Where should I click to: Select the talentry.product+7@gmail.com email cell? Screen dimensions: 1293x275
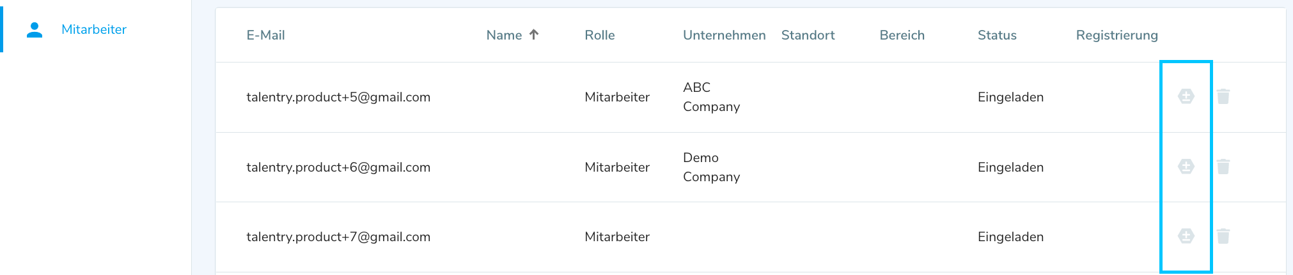338,237
